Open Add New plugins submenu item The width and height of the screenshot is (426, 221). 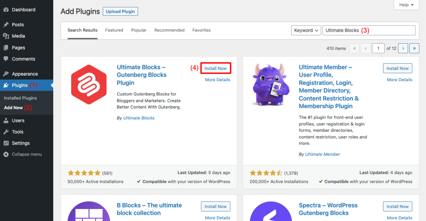pos(13,107)
